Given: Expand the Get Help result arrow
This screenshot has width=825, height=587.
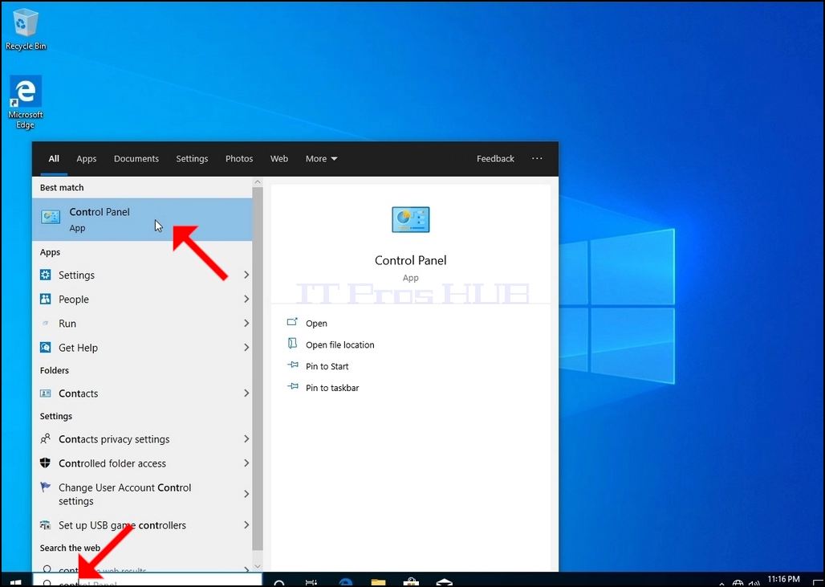Looking at the screenshot, I should pos(246,348).
